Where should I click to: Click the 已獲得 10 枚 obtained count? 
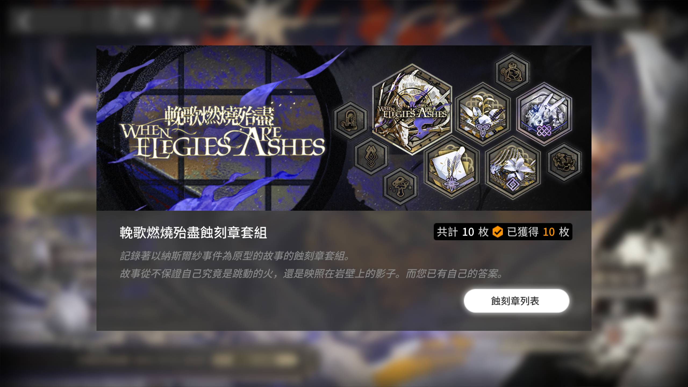click(538, 232)
